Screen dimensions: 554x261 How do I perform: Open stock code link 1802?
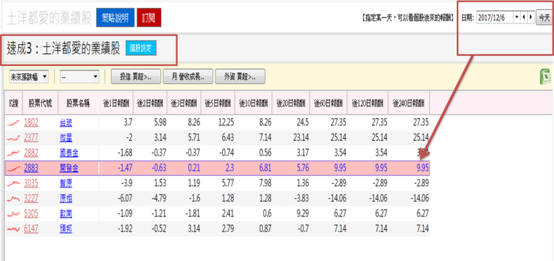tap(31, 123)
